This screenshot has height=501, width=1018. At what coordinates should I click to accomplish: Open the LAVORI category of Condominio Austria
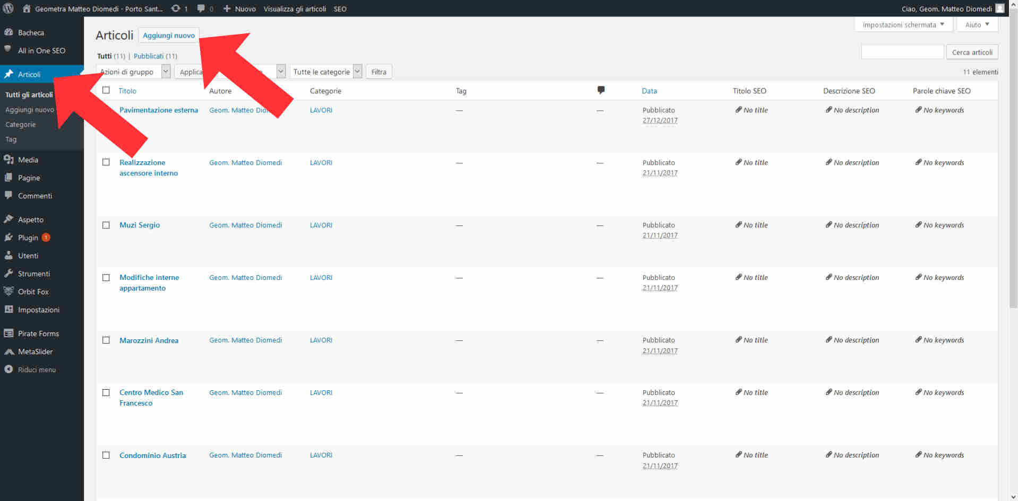tap(321, 455)
